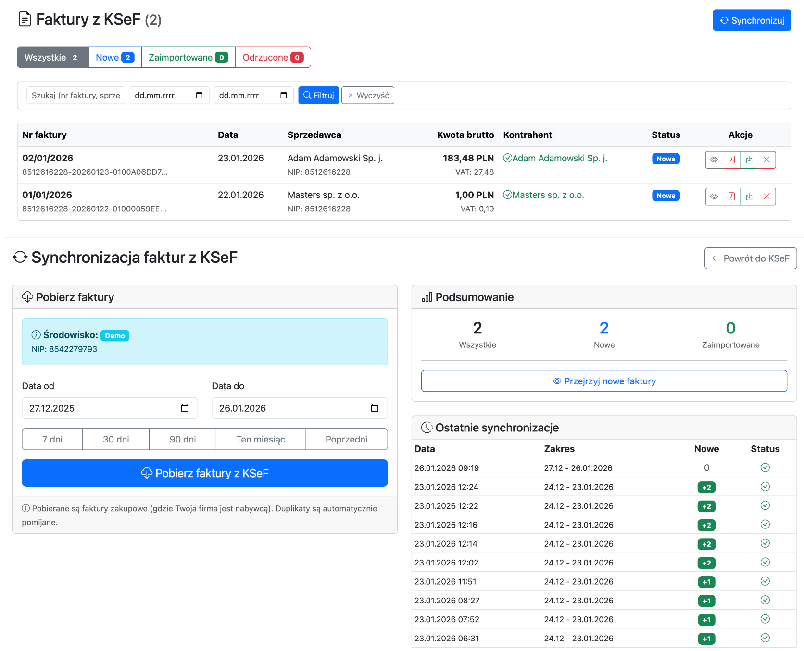Select the 30 dni range preset
This screenshot has height=651, width=804.
[x=116, y=439]
